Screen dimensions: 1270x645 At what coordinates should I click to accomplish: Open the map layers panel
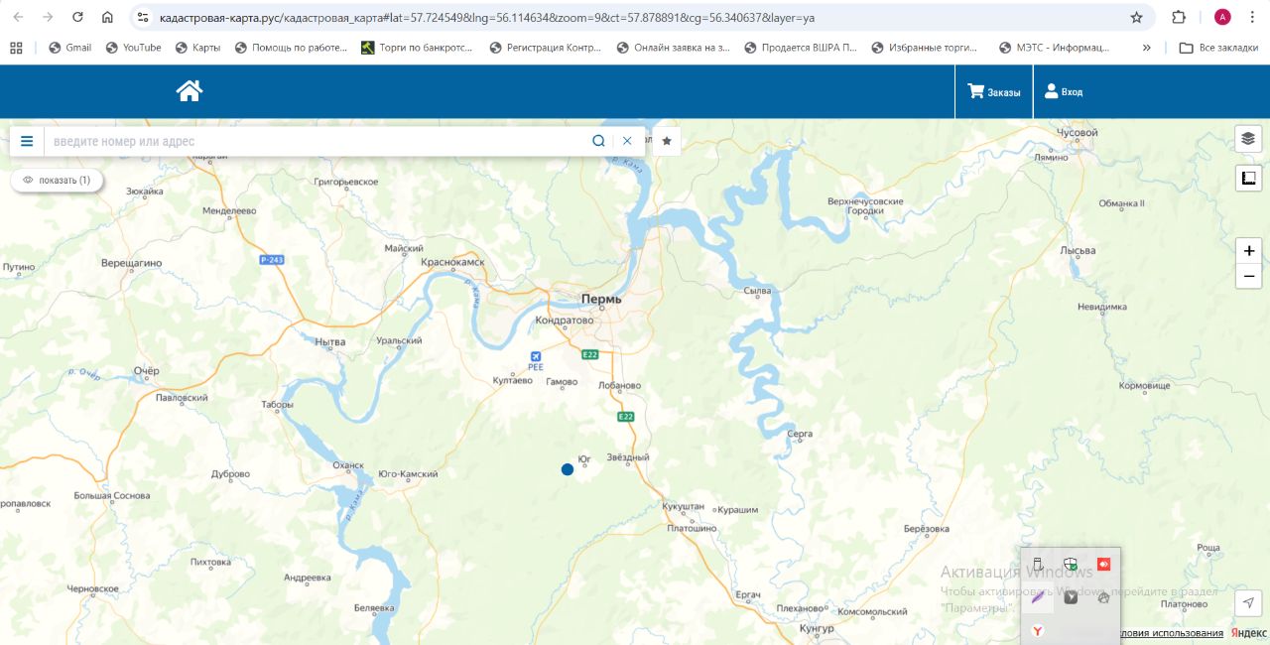(1248, 139)
